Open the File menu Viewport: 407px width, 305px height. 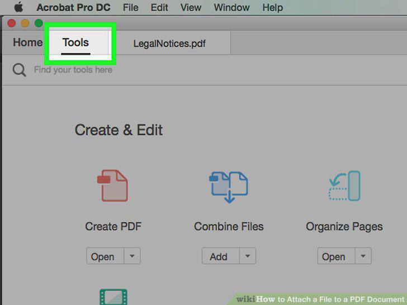point(131,7)
